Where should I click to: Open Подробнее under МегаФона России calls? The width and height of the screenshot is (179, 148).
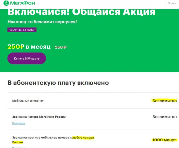(19, 123)
